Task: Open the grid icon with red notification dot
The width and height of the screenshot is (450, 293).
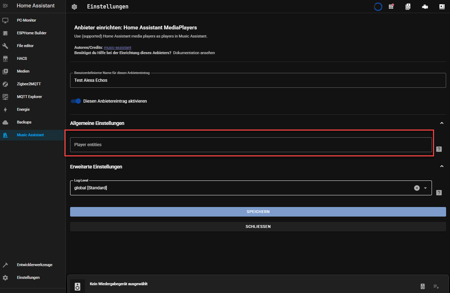Action: tap(391, 6)
